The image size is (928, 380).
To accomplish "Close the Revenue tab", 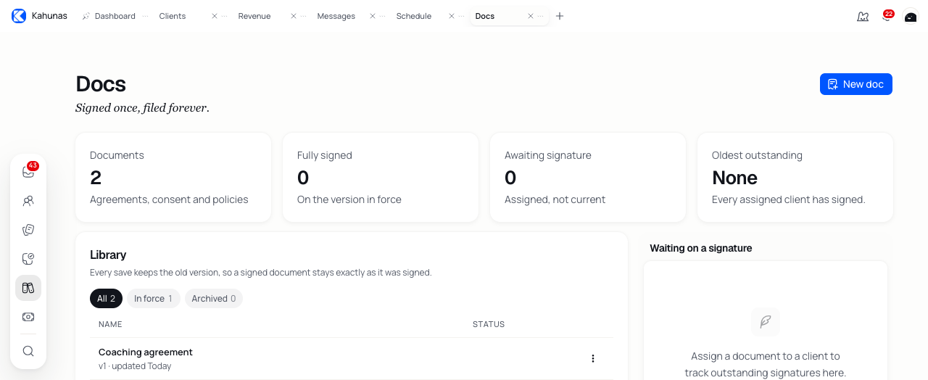I will (293, 16).
